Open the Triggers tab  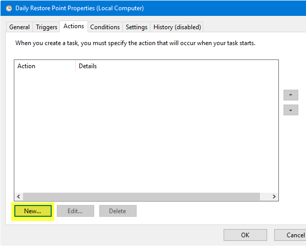pos(46,27)
